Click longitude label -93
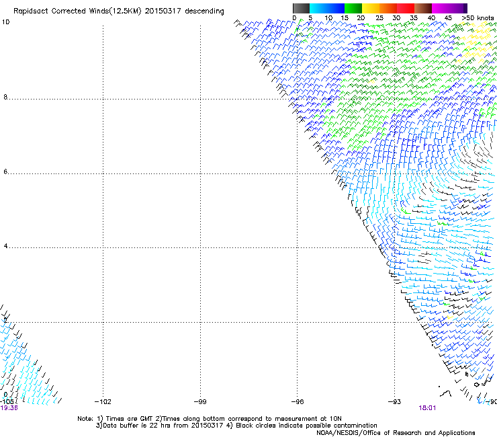Viewport: 497px width, 437px height. point(395,402)
